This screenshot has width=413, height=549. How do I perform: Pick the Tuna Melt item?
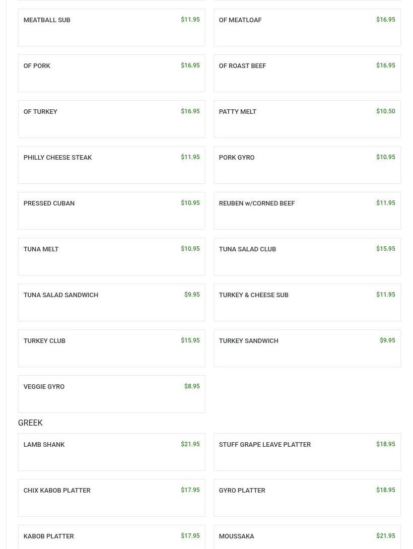(x=112, y=257)
